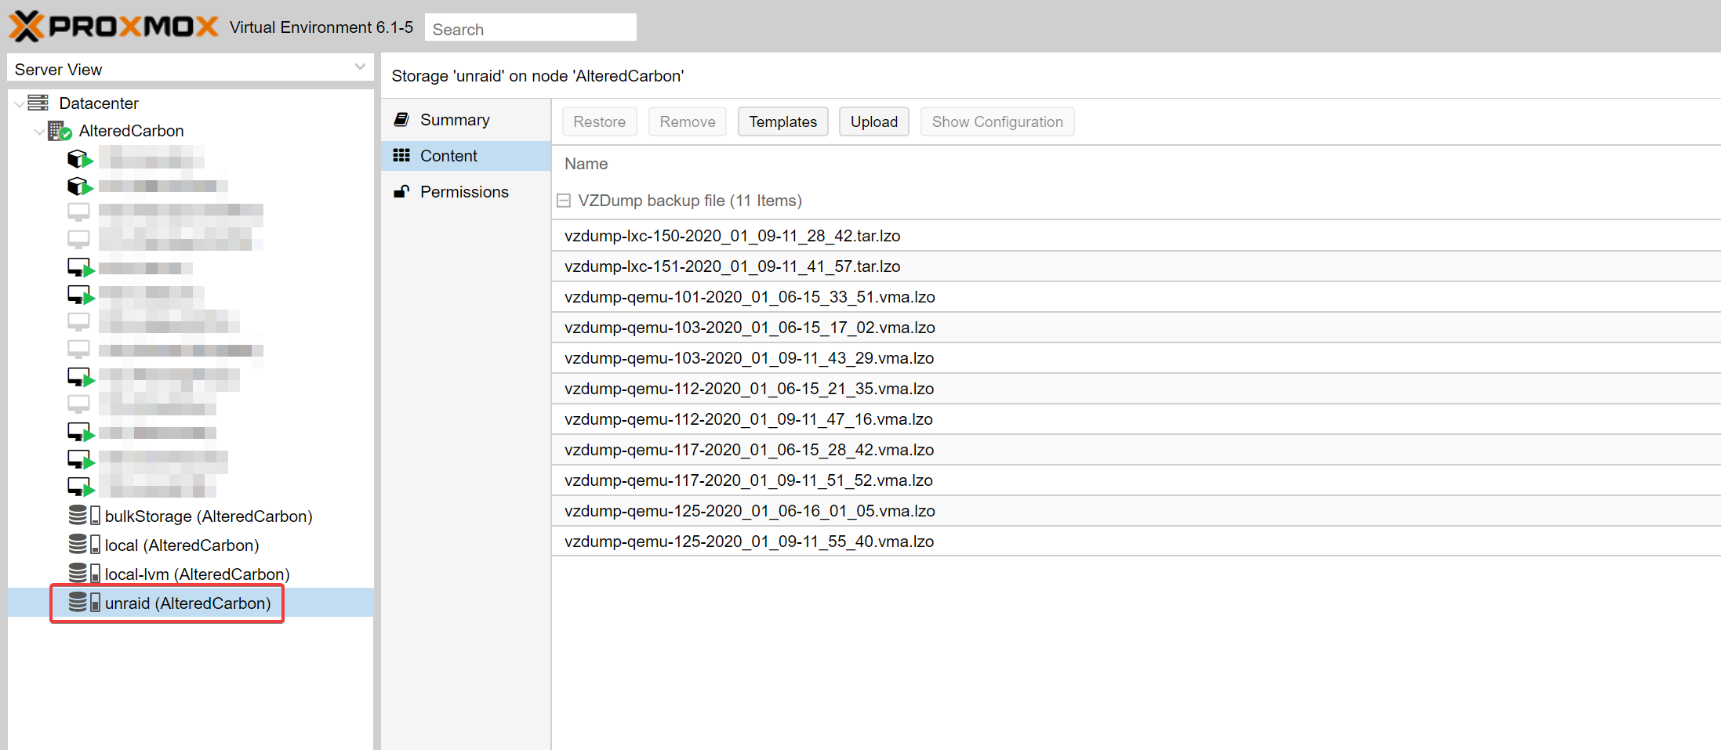Open bulkStorage (AlteredCarbon) storage
The width and height of the screenshot is (1721, 750).
pos(209,516)
